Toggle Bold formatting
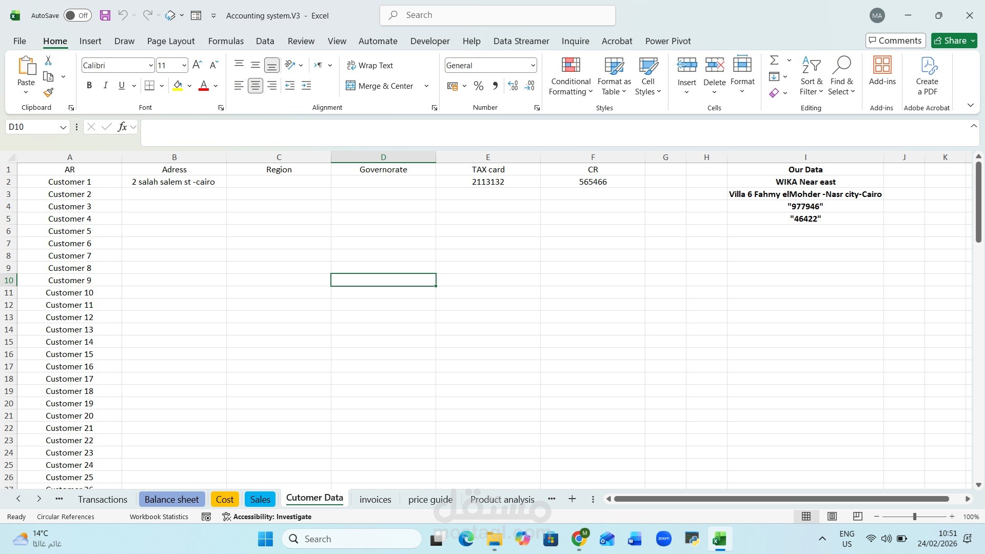This screenshot has height=554, width=985. point(89,86)
